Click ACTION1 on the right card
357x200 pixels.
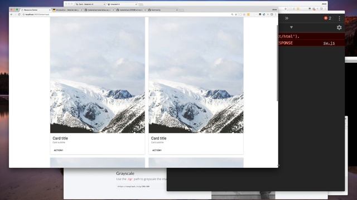tap(157, 151)
